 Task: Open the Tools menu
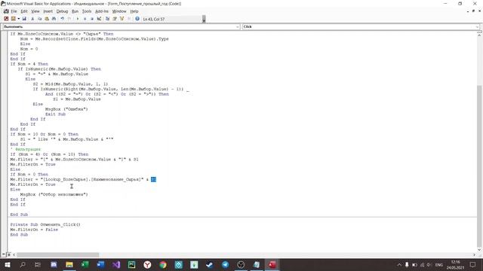87,11
